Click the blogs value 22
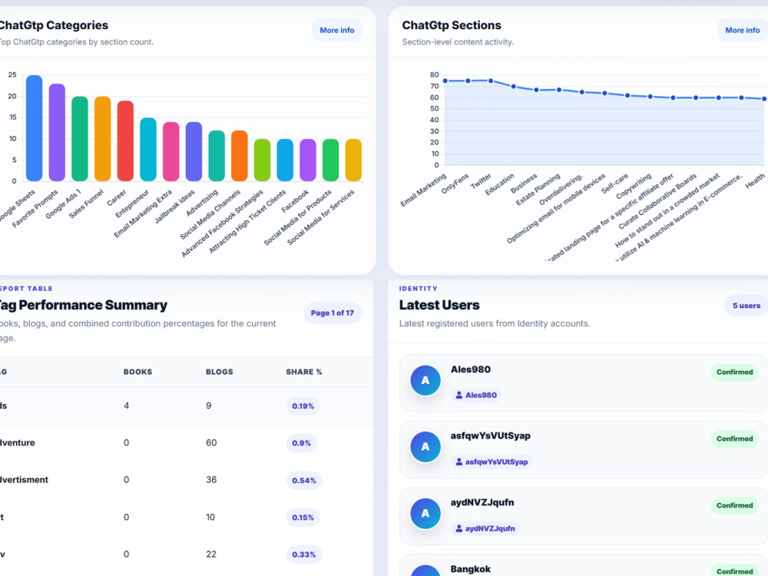768x576 pixels. pyautogui.click(x=211, y=554)
